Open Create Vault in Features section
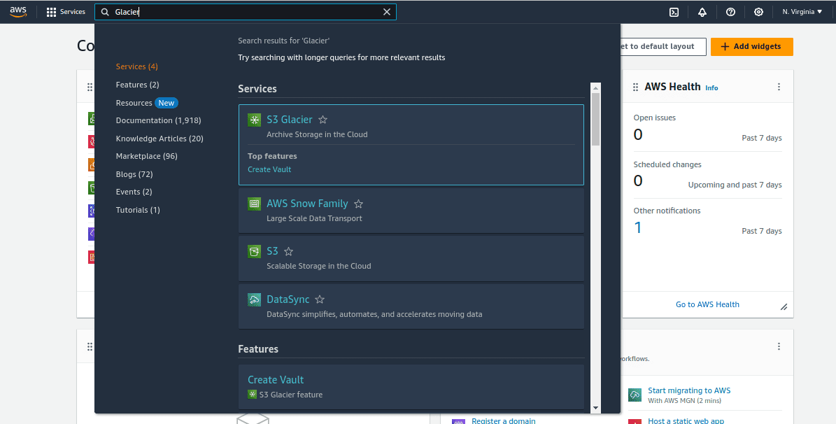This screenshot has width=836, height=424. (x=276, y=380)
